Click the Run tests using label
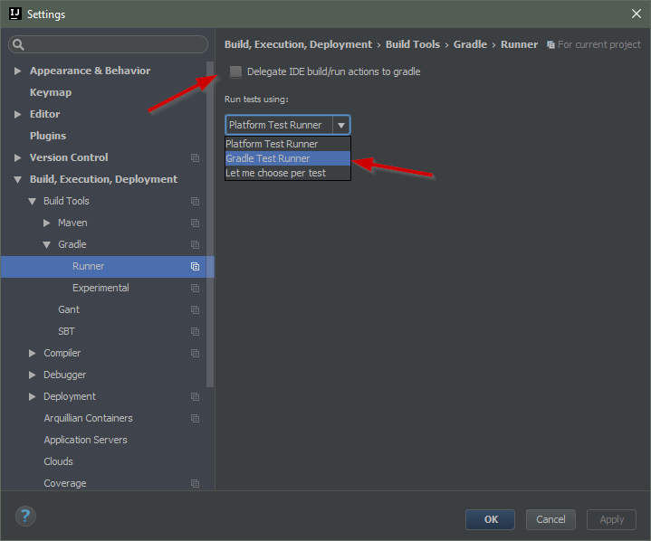651x541 pixels. [x=256, y=100]
